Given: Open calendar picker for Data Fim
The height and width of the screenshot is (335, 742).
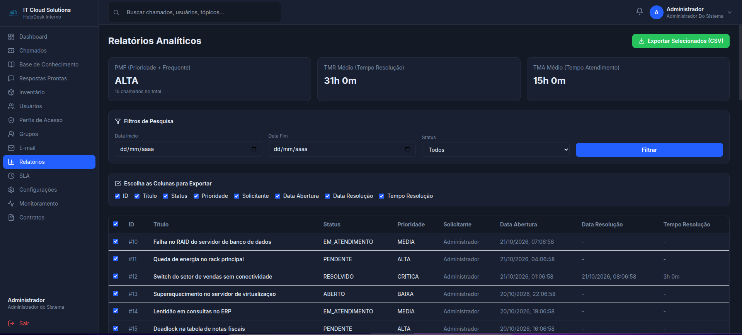Looking at the screenshot, I should click(x=407, y=149).
